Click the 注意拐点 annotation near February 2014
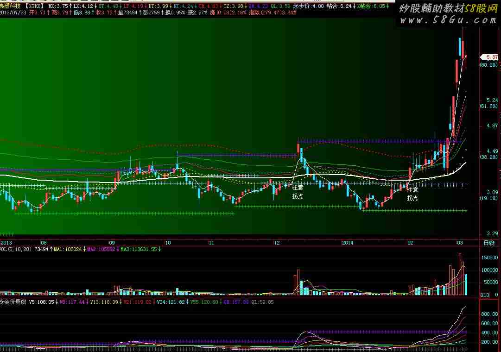 pyautogui.click(x=412, y=194)
